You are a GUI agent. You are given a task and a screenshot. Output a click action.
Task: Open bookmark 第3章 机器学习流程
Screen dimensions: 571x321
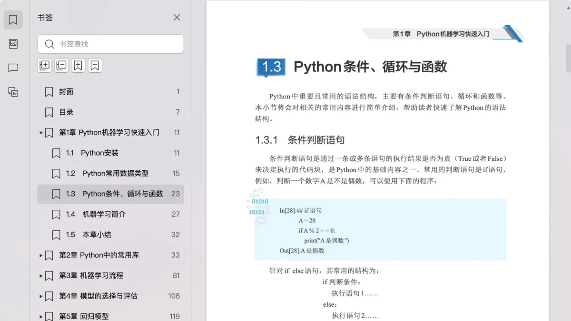[110, 276]
